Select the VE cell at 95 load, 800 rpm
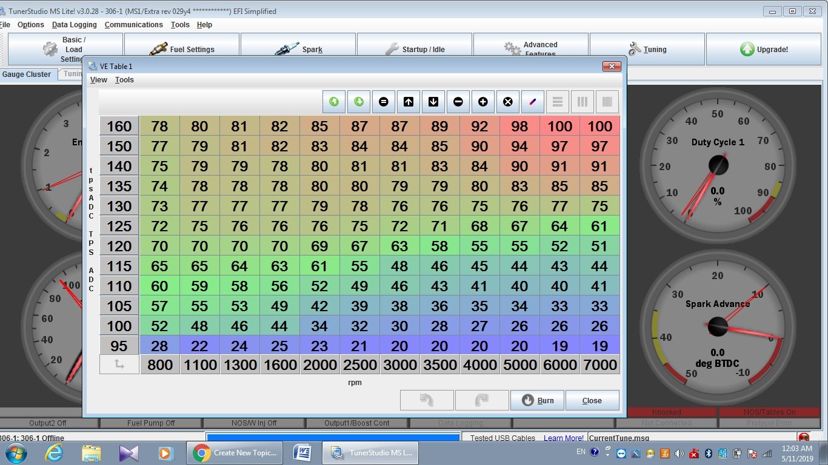The height and width of the screenshot is (465, 828). tap(159, 346)
